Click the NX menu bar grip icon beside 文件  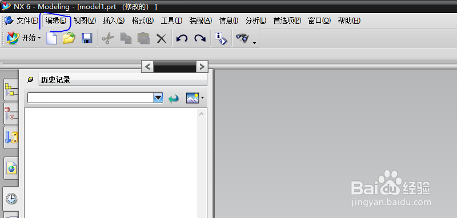click(x=9, y=20)
